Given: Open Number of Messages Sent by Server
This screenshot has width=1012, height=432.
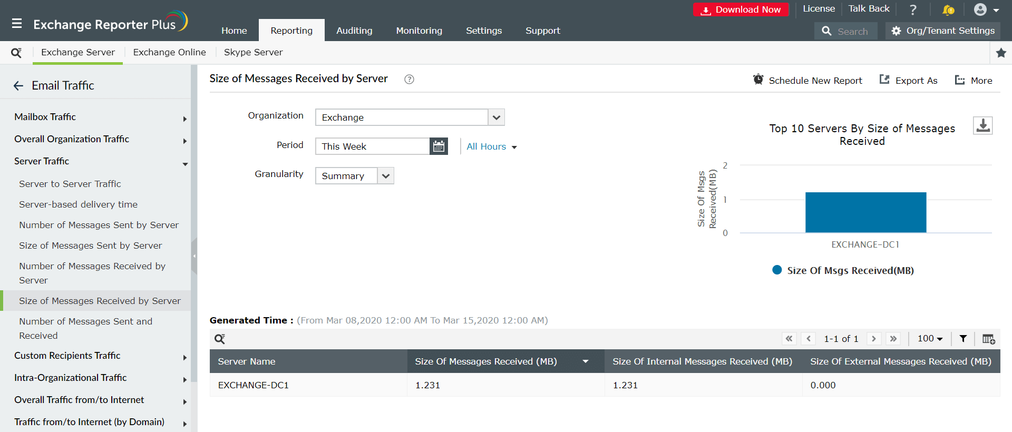Looking at the screenshot, I should click(x=99, y=225).
